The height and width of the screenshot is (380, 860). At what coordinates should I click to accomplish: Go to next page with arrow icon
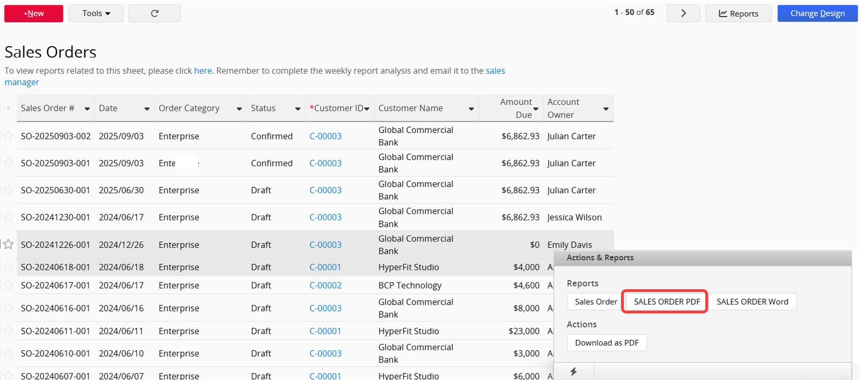[x=683, y=14]
